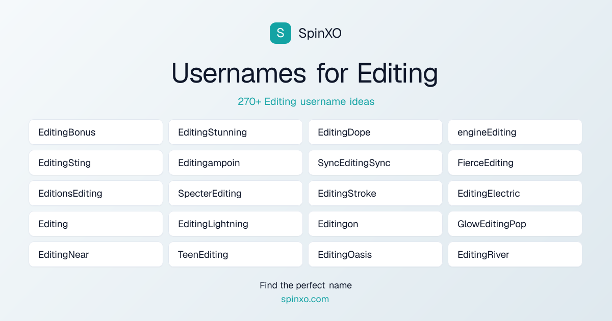Select the plain Editing username card
Viewport: 612px width, 321px height.
click(96, 224)
